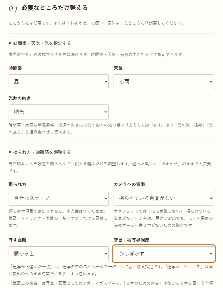Open the 撮られ方 dropdown showing 自然なスナップ

click(58, 198)
